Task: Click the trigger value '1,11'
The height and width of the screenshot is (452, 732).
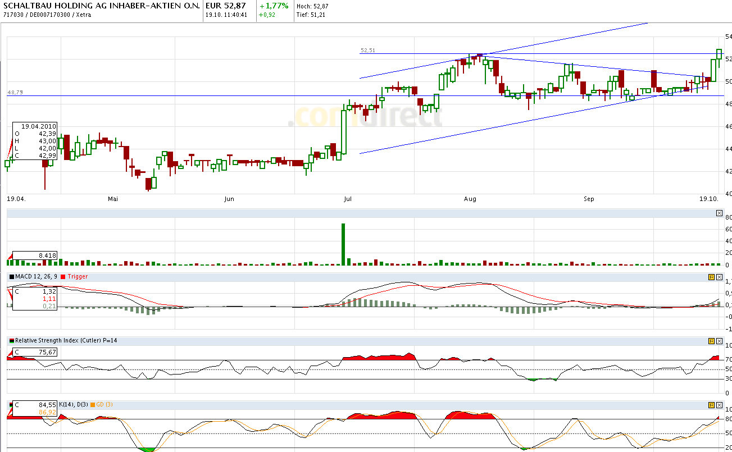Action: 49,299
